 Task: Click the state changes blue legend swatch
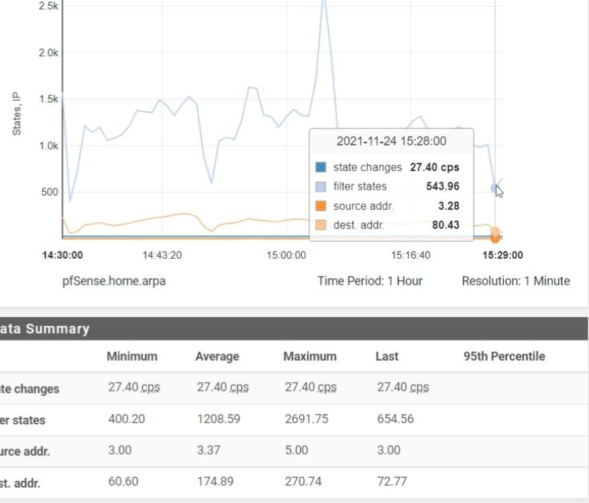point(321,167)
